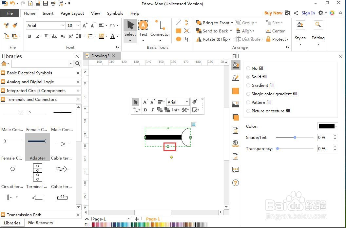Open Bring to Front dropdown arrow
The height and width of the screenshot is (228, 346).
232,23
